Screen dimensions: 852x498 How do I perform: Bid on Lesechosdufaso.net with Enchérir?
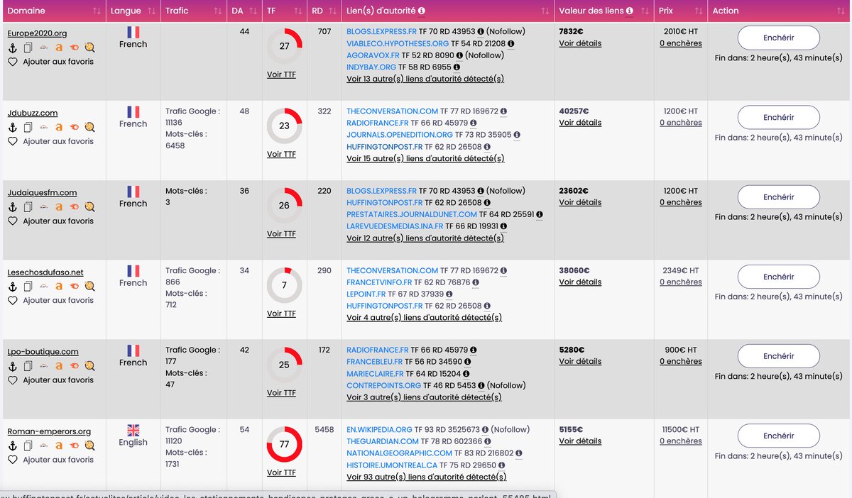779,277
